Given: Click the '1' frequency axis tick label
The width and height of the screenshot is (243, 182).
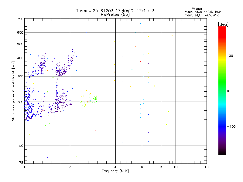Looking at the screenshot, I should pos(24,167).
